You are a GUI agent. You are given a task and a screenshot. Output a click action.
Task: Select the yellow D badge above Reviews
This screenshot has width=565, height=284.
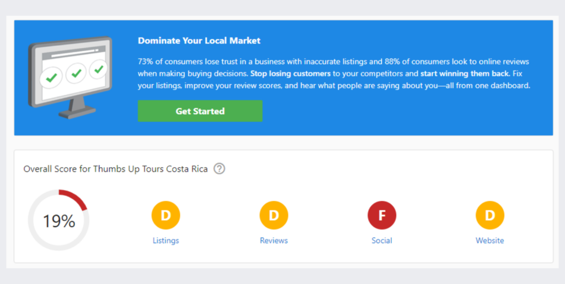point(274,215)
